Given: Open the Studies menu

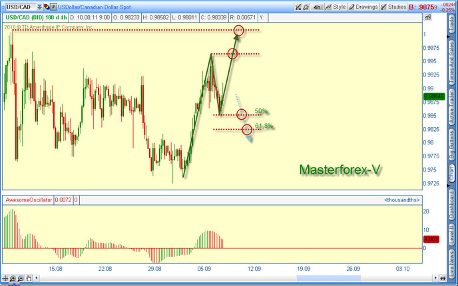Looking at the screenshot, I should (393, 7).
